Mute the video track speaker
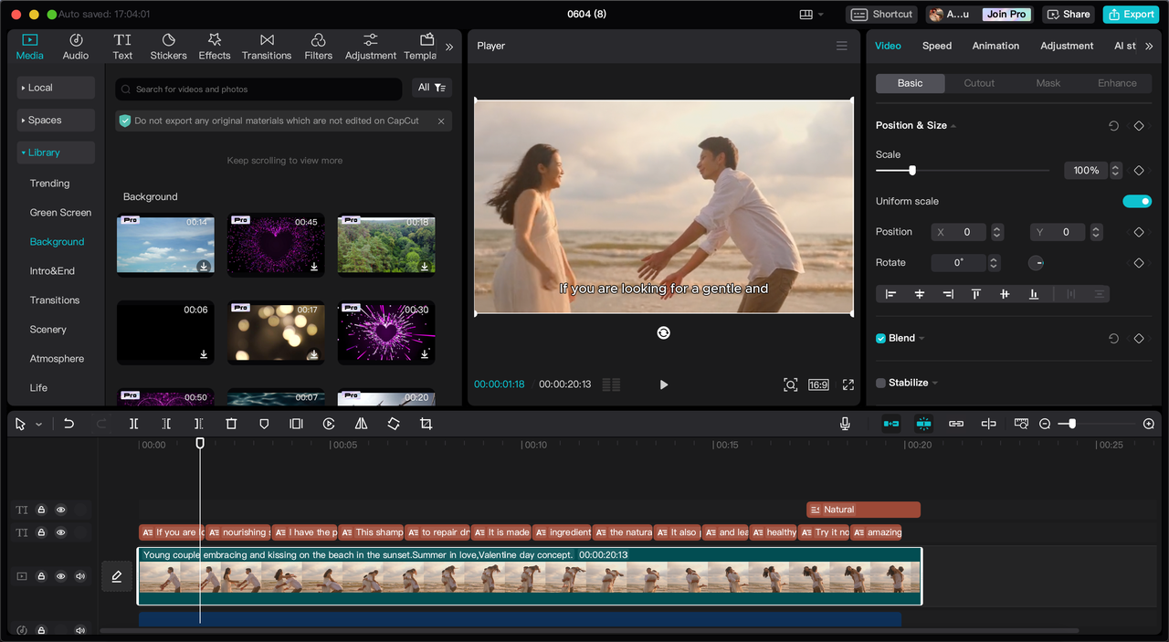The width and height of the screenshot is (1169, 642). (80, 576)
